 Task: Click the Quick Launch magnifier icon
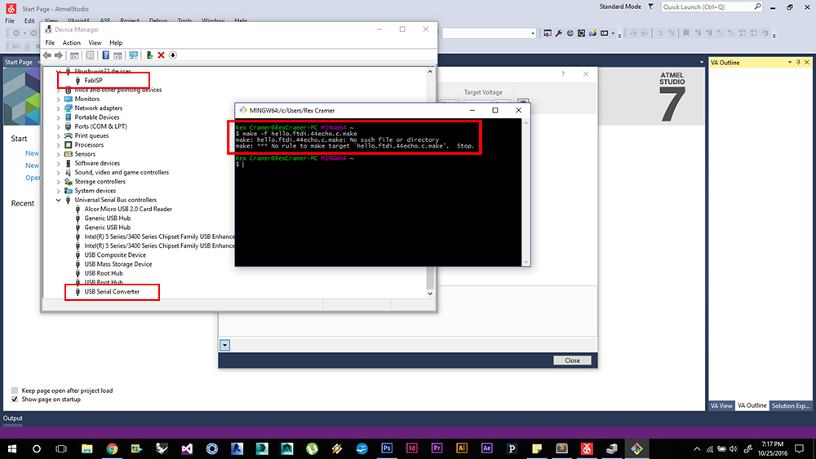click(x=758, y=7)
